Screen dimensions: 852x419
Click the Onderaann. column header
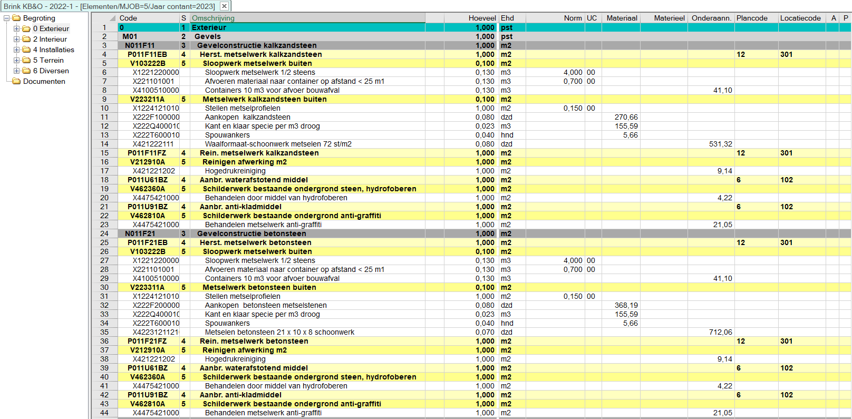click(711, 18)
